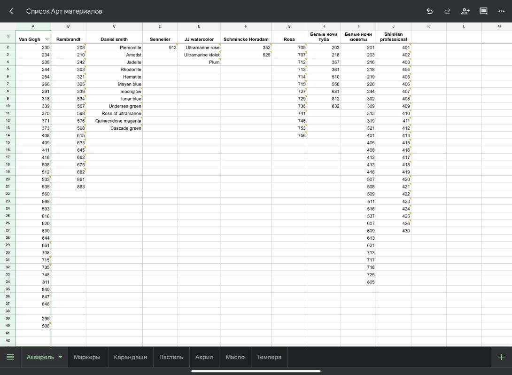Select the 230 Van Gogh cell
512x375 pixels.
tap(33, 47)
